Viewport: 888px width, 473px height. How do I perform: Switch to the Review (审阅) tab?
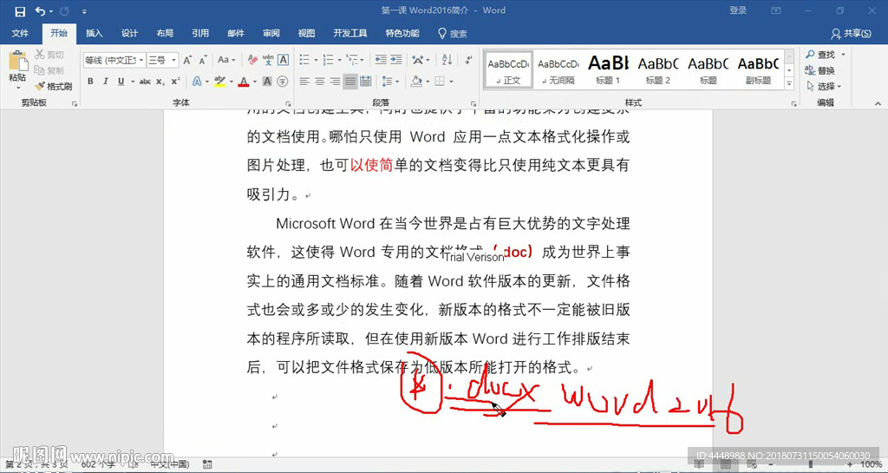pos(271,34)
